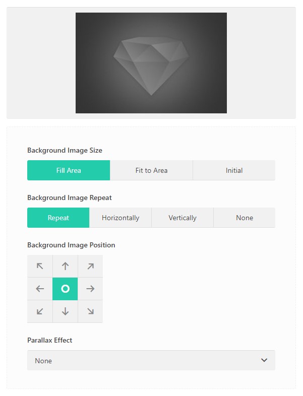The image size is (303, 396).
Task: Click the None value in Parallax Effect
Action: pos(43,361)
